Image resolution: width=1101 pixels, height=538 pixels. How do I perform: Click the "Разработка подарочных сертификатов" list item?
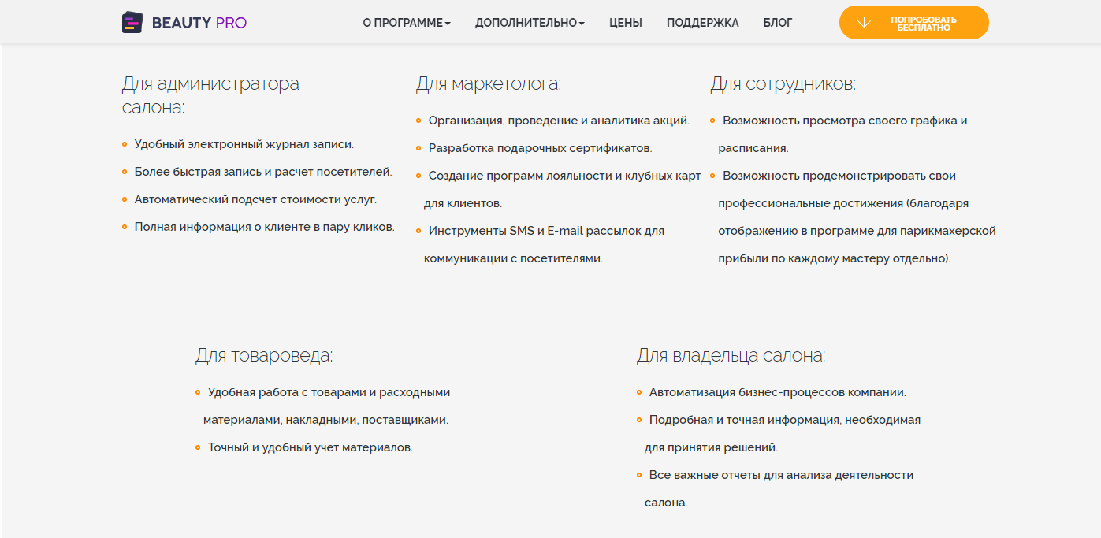540,148
